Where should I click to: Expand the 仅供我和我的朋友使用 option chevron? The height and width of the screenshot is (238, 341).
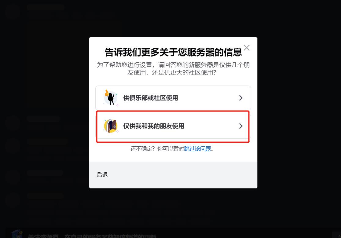click(240, 126)
